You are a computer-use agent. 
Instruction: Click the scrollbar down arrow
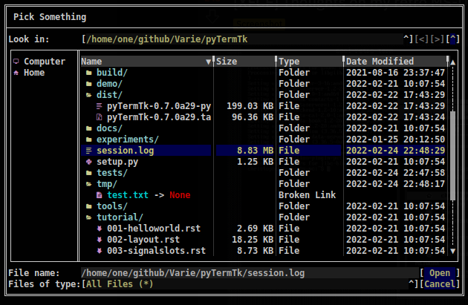(453, 251)
